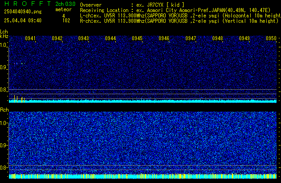The image size is (281, 183).
Task: Click the Lch channel label
Action: pos(4,32)
